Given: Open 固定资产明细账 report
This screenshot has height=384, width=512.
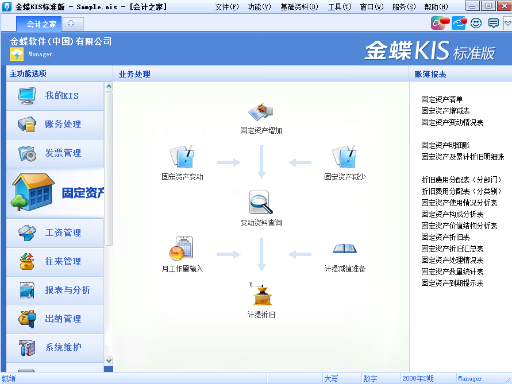Looking at the screenshot, I should pos(445,145).
